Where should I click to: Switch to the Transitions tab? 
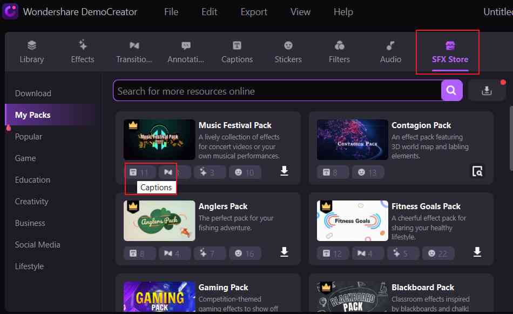(x=134, y=52)
